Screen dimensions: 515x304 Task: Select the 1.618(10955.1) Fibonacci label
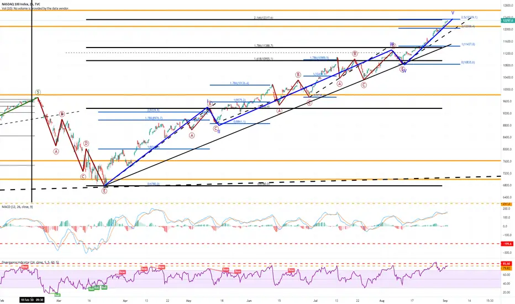pos(264,59)
